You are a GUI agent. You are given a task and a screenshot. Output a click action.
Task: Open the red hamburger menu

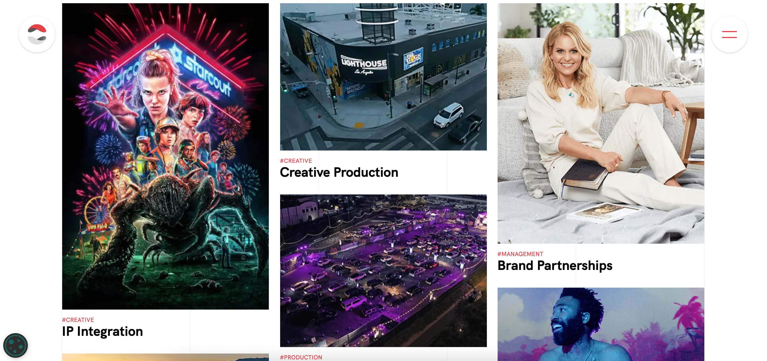pyautogui.click(x=729, y=34)
